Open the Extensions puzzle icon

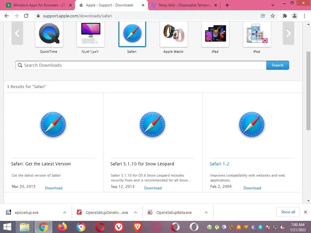point(285,16)
